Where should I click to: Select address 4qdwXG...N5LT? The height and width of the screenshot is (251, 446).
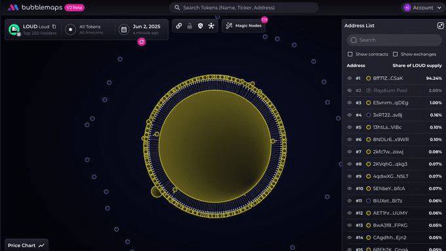[390, 176]
